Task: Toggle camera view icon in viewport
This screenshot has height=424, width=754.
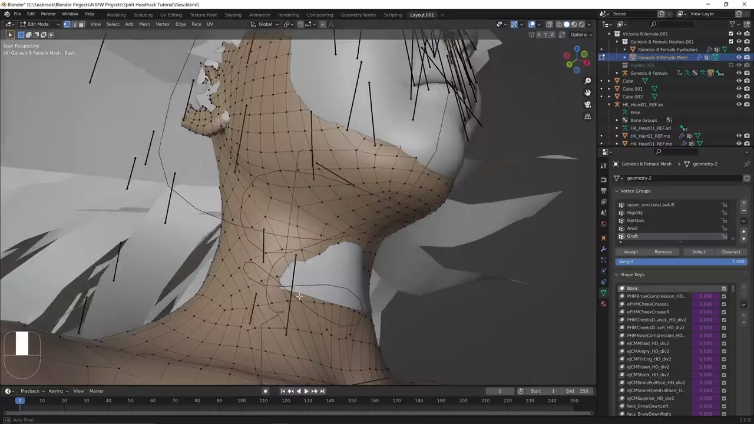Action: tap(587, 104)
